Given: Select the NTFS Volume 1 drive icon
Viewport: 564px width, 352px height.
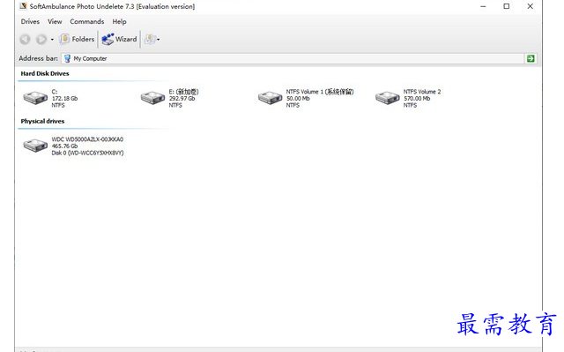Looking at the screenshot, I should pos(270,98).
